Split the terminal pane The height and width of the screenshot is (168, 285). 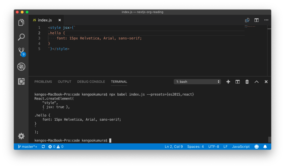pyautogui.click(x=238, y=82)
